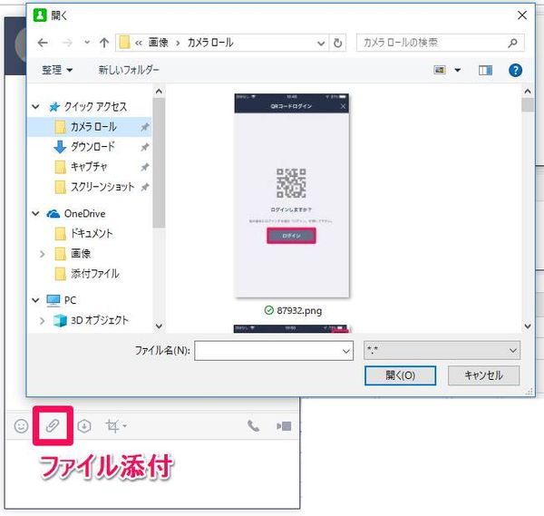This screenshot has height=516, width=544.
Task: Open the emoji sticker picker in LINE
Action: [x=21, y=426]
